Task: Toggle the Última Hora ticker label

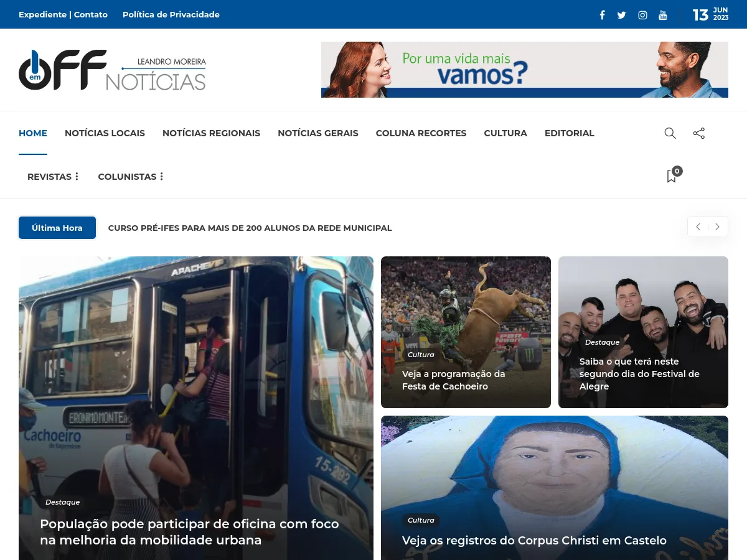Action: (x=57, y=228)
